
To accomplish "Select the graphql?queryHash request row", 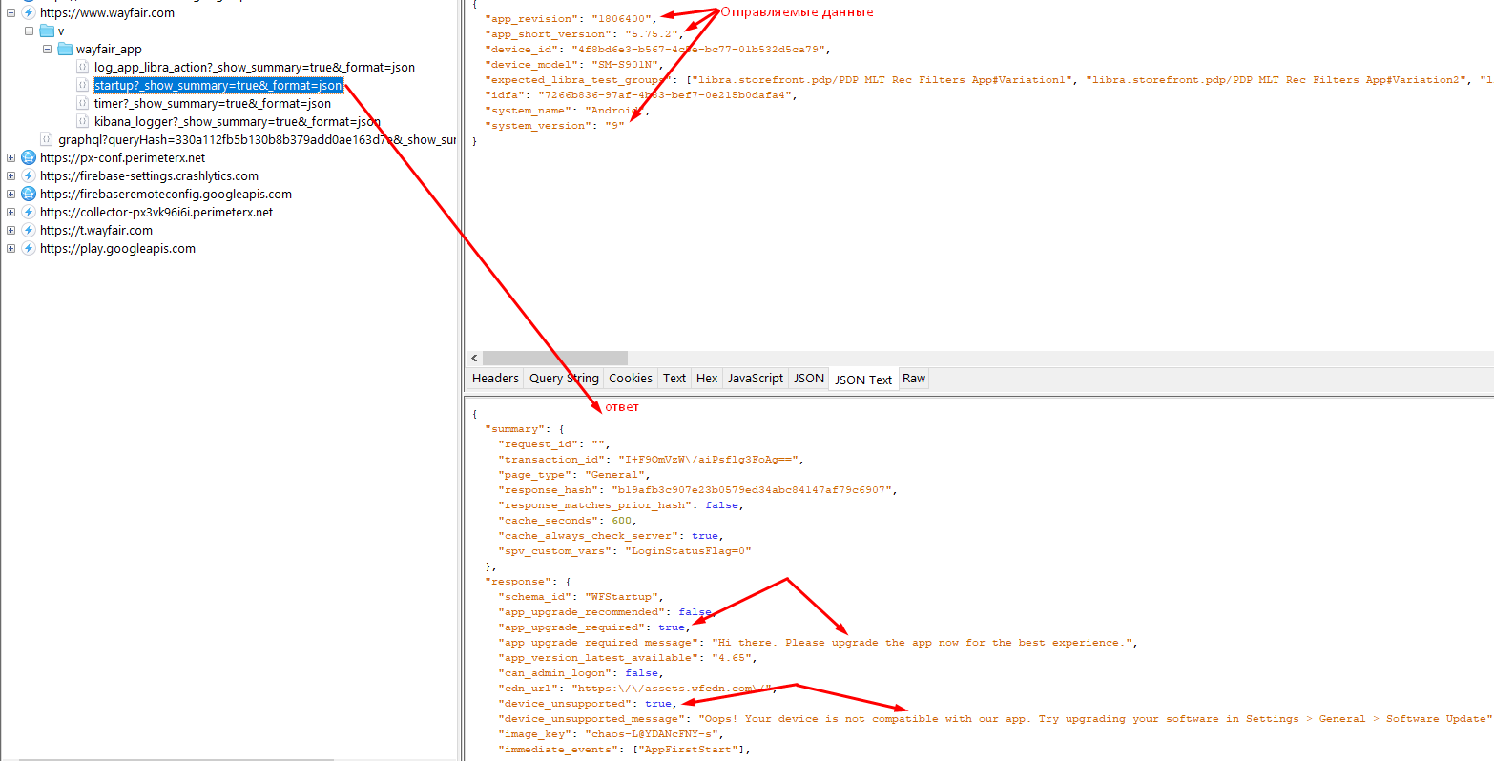I will [x=257, y=140].
